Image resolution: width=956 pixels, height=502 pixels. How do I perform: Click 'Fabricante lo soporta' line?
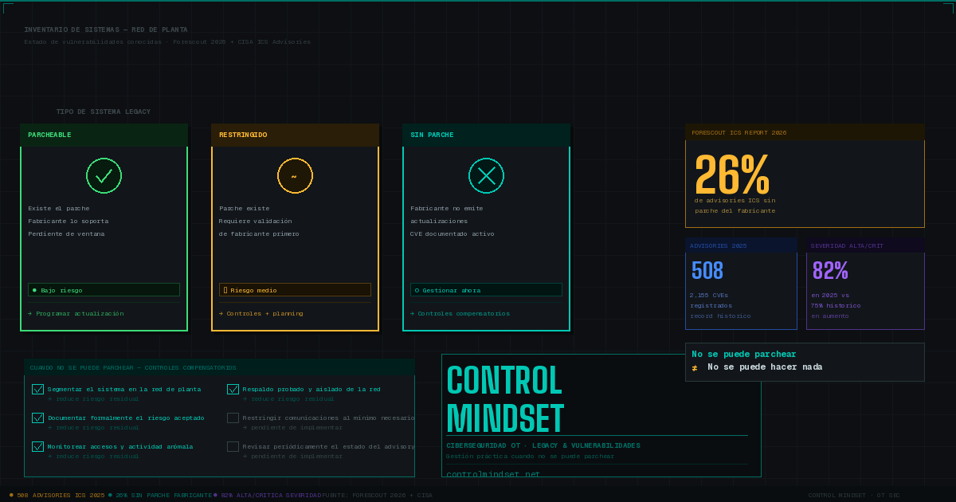pos(69,221)
